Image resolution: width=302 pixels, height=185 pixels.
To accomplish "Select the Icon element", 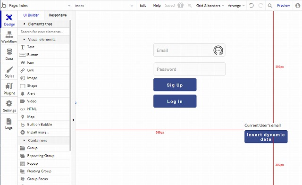I will coord(44,62).
